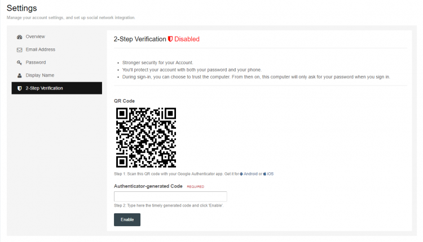Screen dimensions: 423x242
Task: Click the red Disabled status text
Action: 187,39
